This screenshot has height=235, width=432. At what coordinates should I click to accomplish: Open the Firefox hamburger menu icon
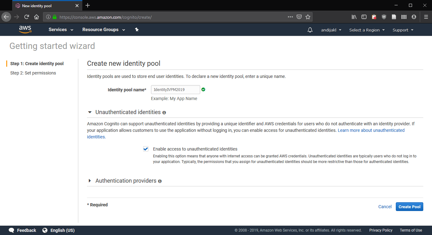click(x=426, y=17)
